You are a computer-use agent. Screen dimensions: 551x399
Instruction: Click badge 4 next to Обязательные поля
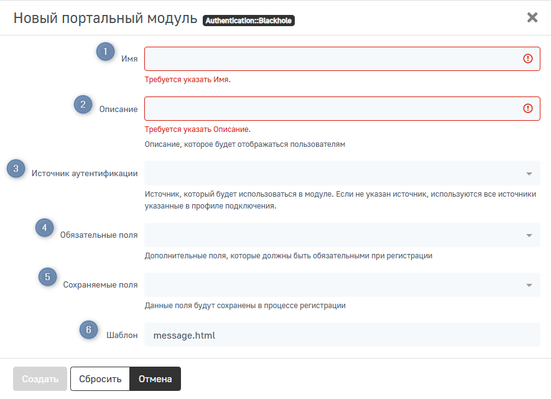click(44, 228)
